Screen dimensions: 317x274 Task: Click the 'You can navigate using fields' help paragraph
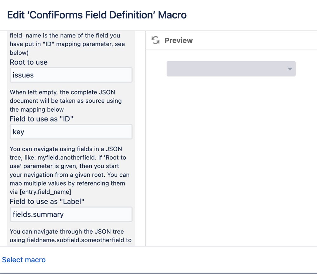[x=70, y=170]
